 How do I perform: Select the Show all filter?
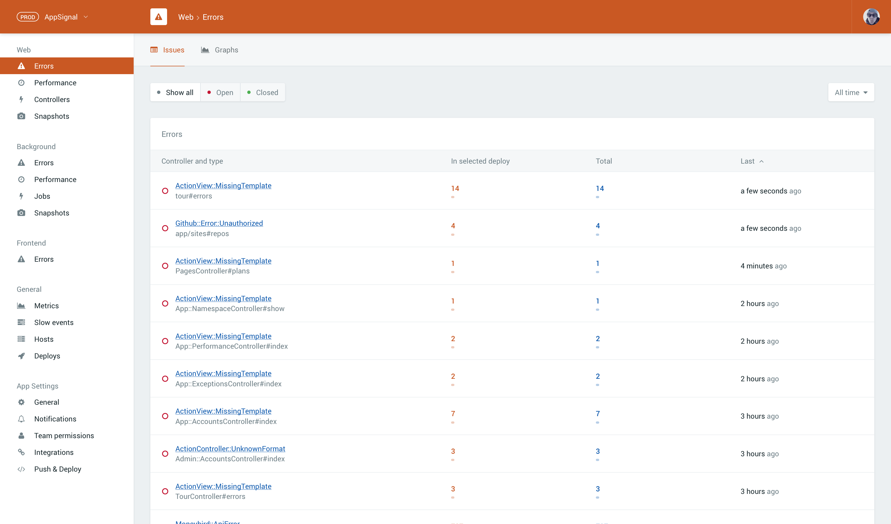coord(175,93)
